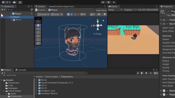Open Scene panel three-dot menu
The image size is (175, 98).
pyautogui.click(x=105, y=6)
